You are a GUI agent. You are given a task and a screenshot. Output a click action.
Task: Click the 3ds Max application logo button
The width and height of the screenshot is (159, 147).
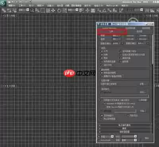3,3
